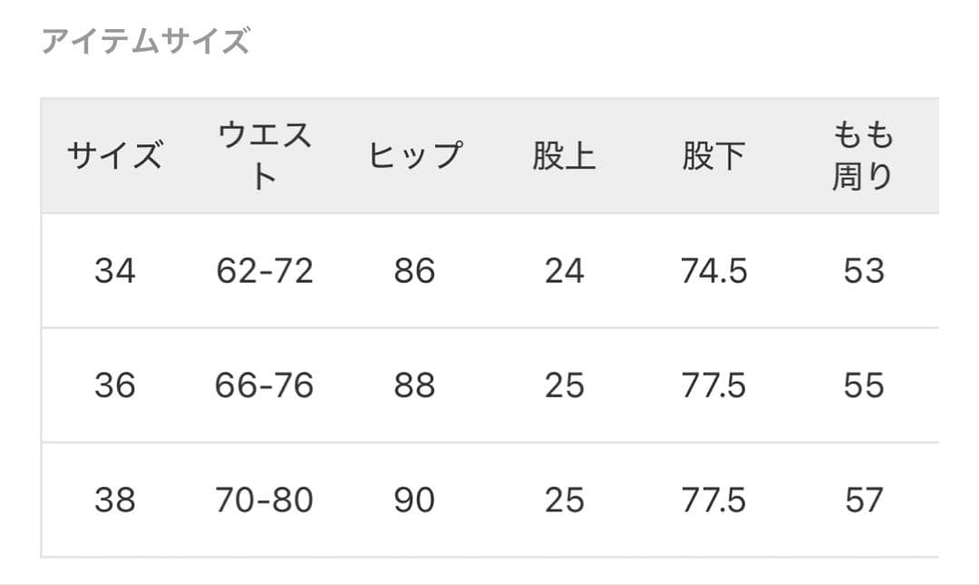This screenshot has width=979, height=585.
Task: Select hip value 90
Action: point(414,500)
